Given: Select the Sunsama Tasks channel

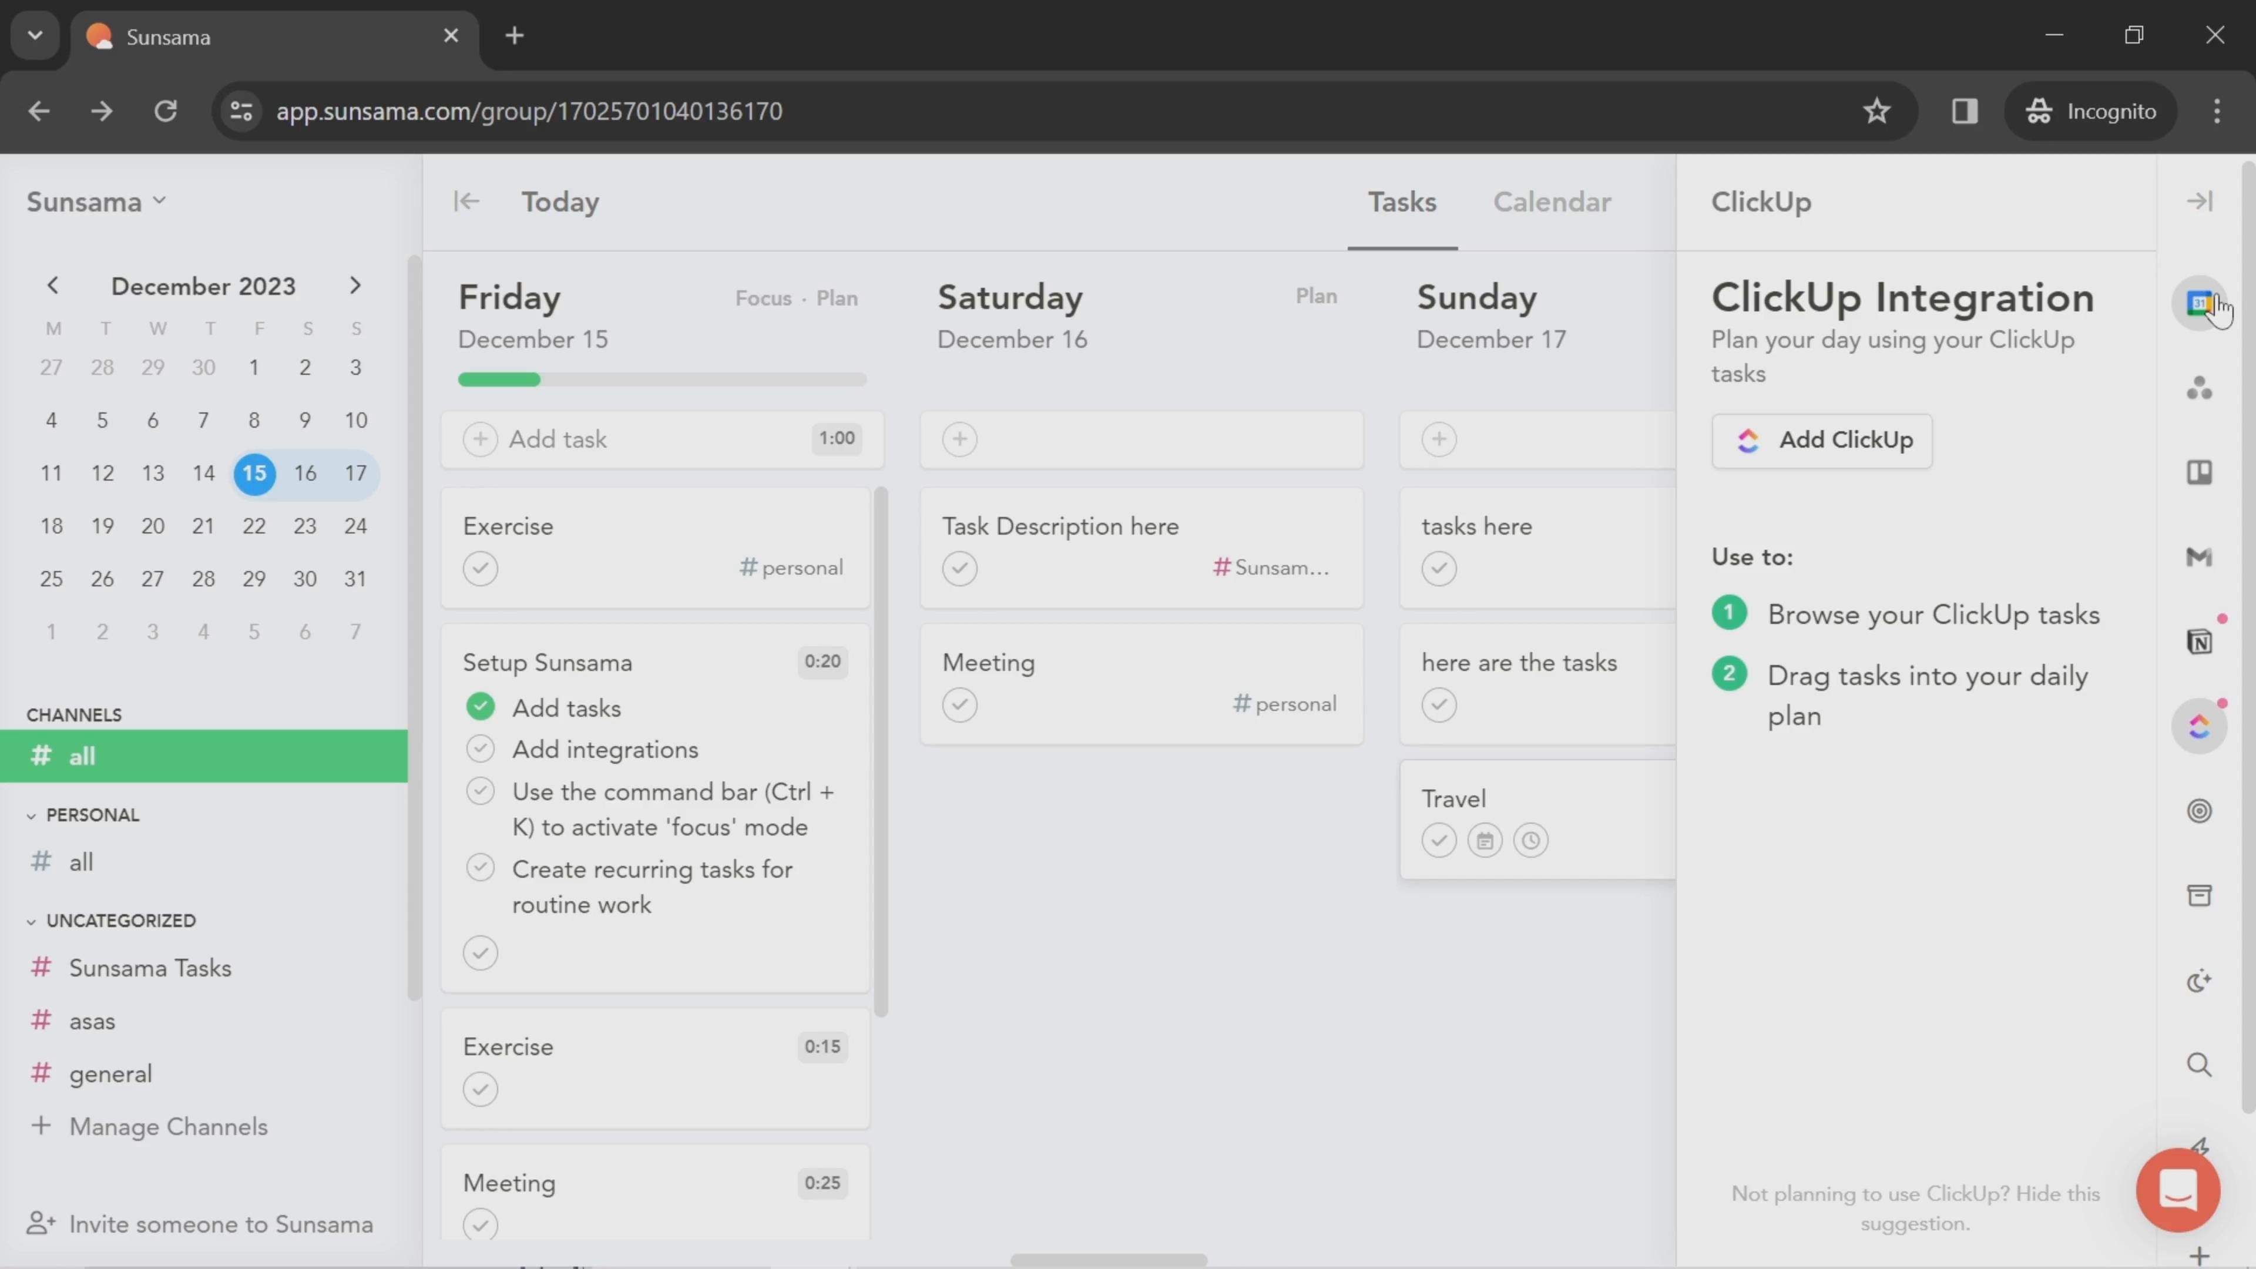Looking at the screenshot, I should [150, 968].
